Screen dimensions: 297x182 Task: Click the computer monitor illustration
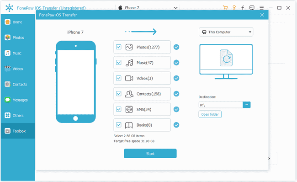coord(226,62)
